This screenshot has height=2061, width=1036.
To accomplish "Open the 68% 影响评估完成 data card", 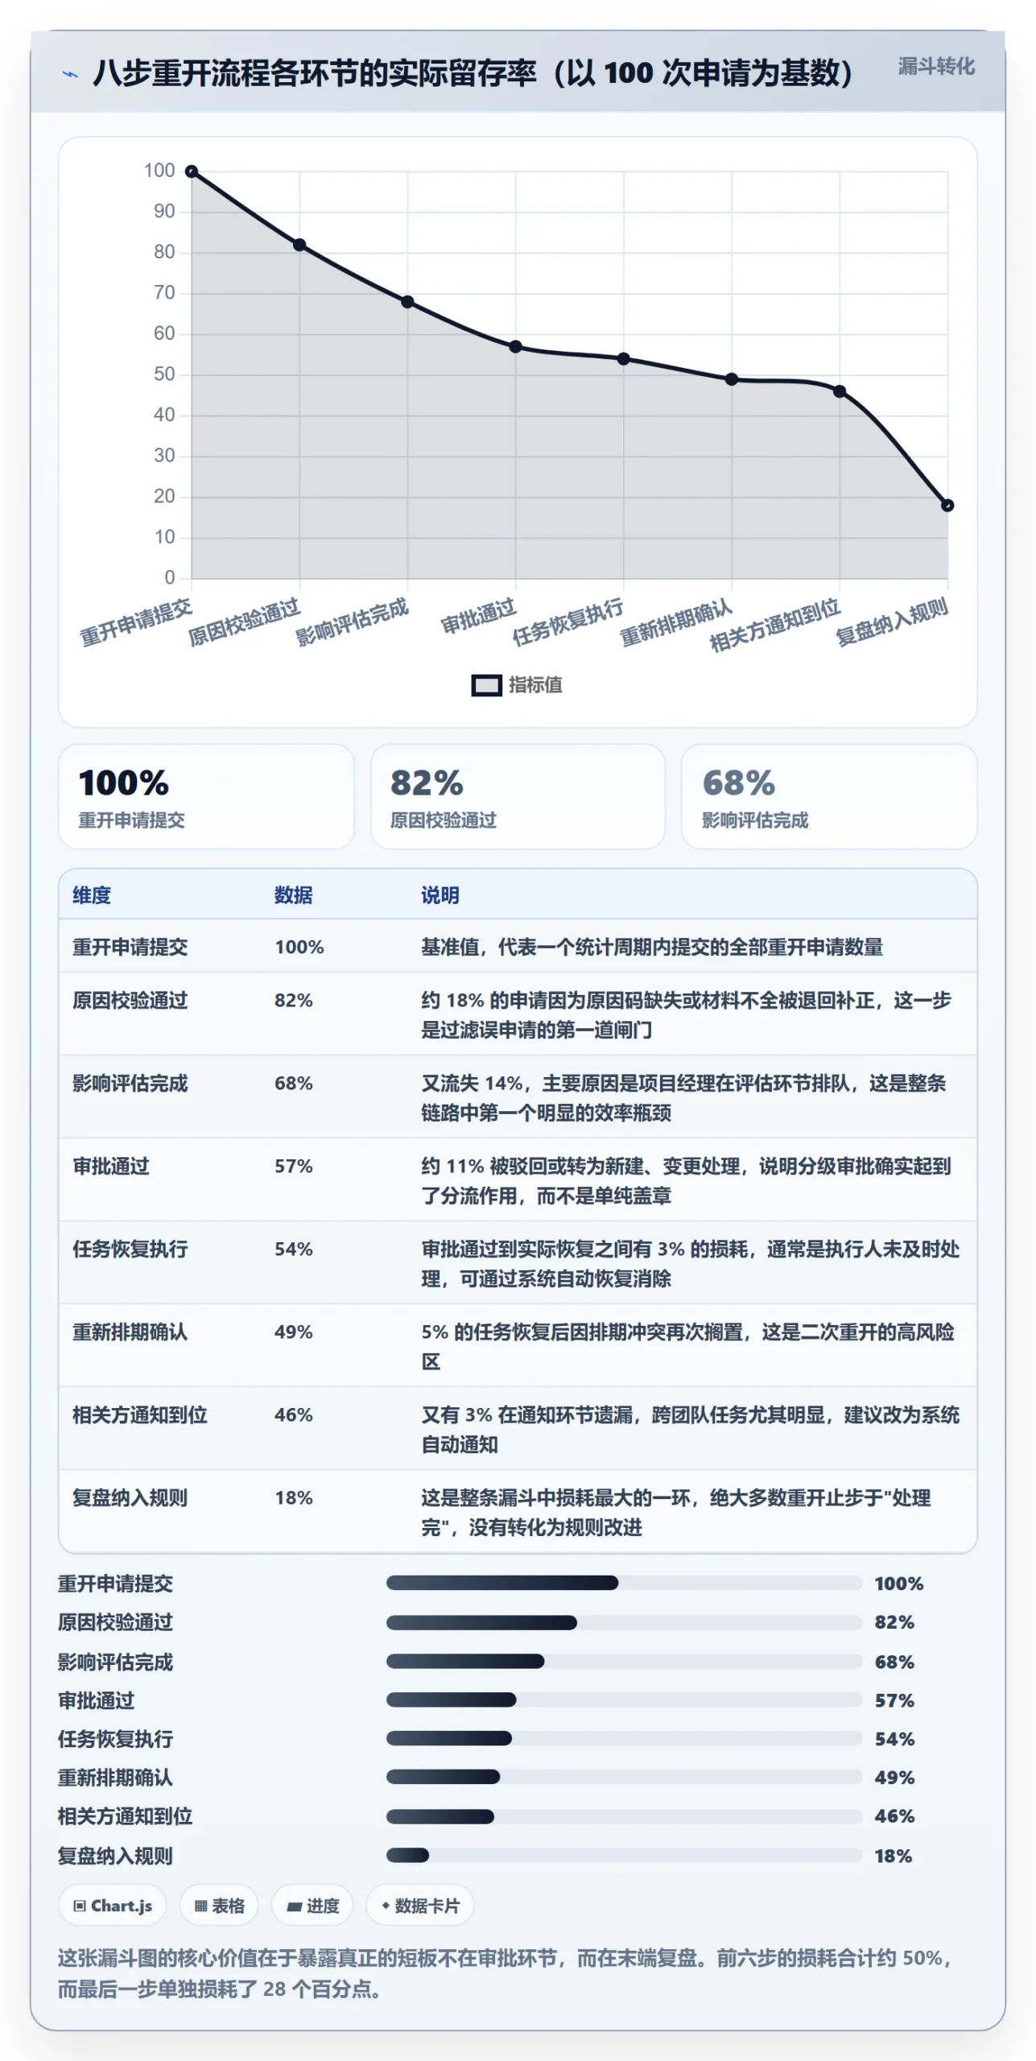I will click(x=829, y=796).
